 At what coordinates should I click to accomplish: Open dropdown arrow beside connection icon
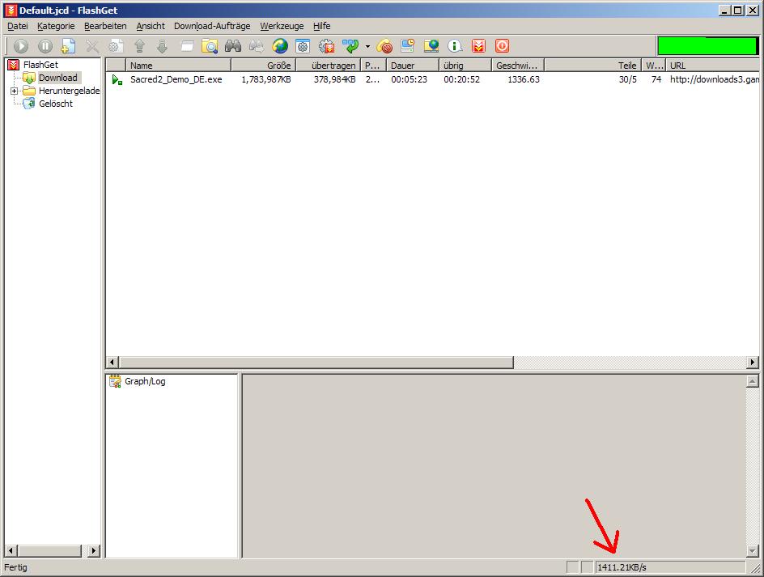[x=367, y=47]
